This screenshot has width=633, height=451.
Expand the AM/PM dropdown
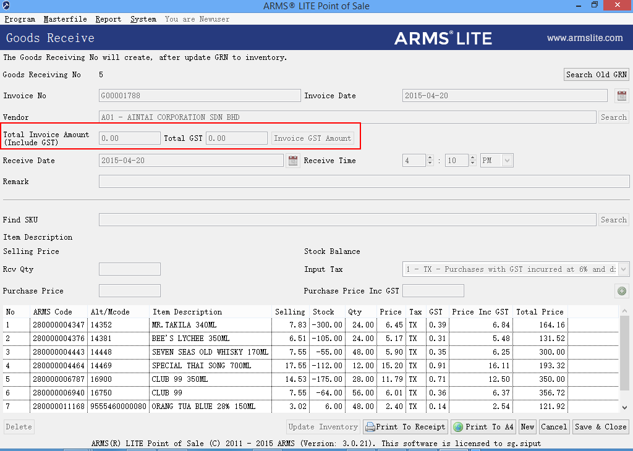(507, 161)
